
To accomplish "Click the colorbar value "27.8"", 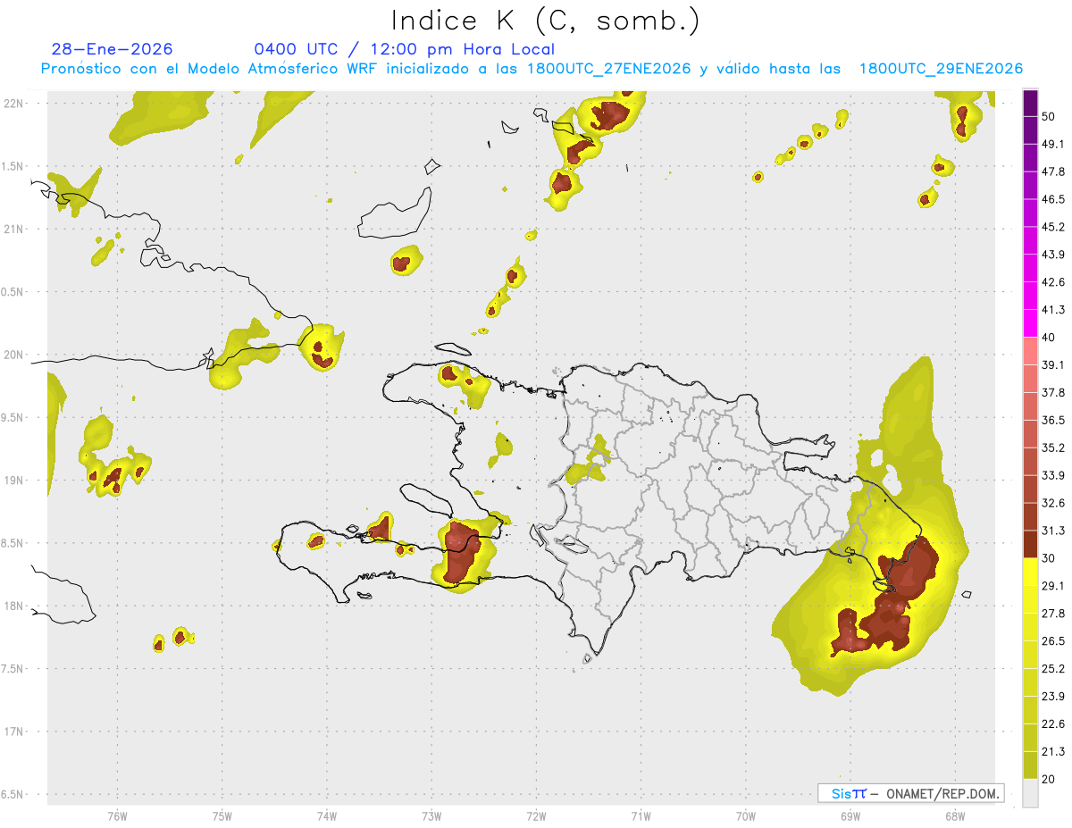I will tap(1054, 614).
